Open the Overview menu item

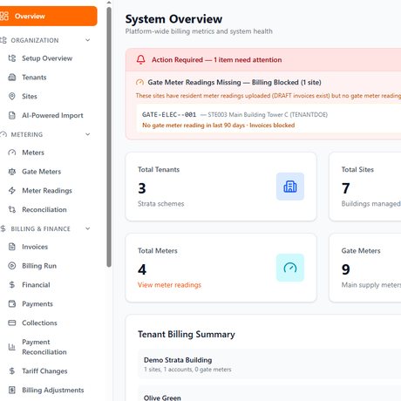click(x=48, y=16)
